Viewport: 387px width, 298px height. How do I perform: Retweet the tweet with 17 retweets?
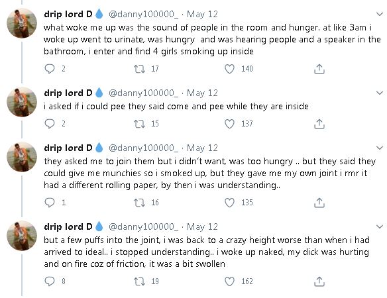tap(139, 69)
